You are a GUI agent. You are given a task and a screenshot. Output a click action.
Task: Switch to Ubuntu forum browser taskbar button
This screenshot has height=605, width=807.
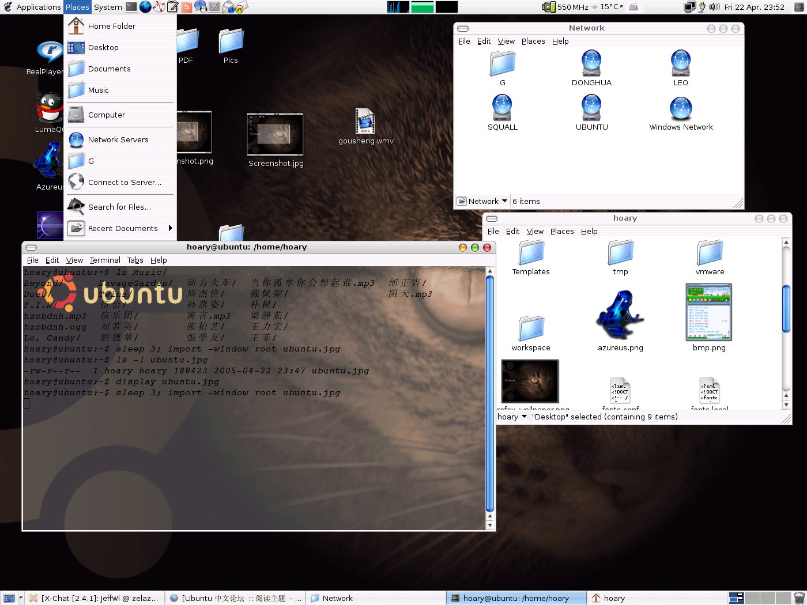point(235,598)
